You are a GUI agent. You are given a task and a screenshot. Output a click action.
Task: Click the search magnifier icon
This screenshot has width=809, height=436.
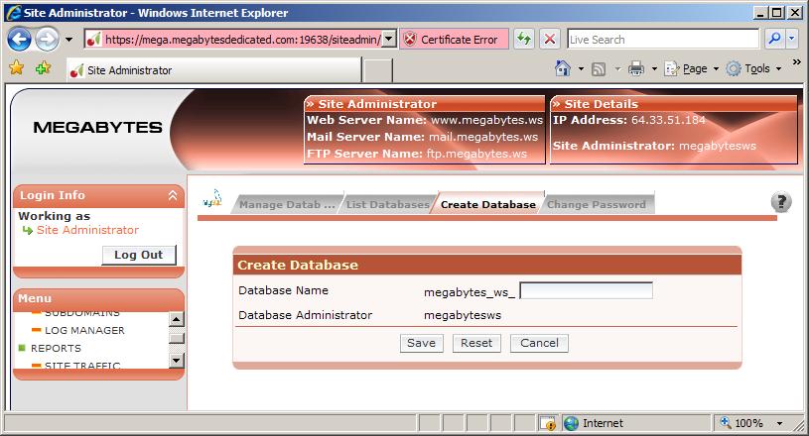point(775,40)
